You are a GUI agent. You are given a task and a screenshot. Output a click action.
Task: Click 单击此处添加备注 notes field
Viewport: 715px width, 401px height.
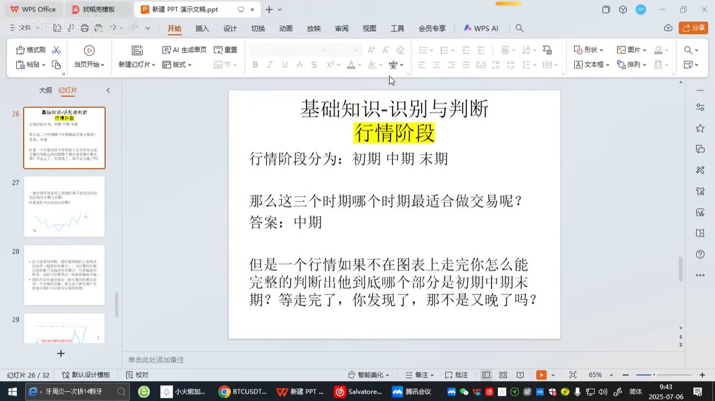[x=156, y=360]
